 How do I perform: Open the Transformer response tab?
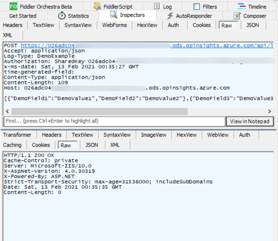click(17, 135)
